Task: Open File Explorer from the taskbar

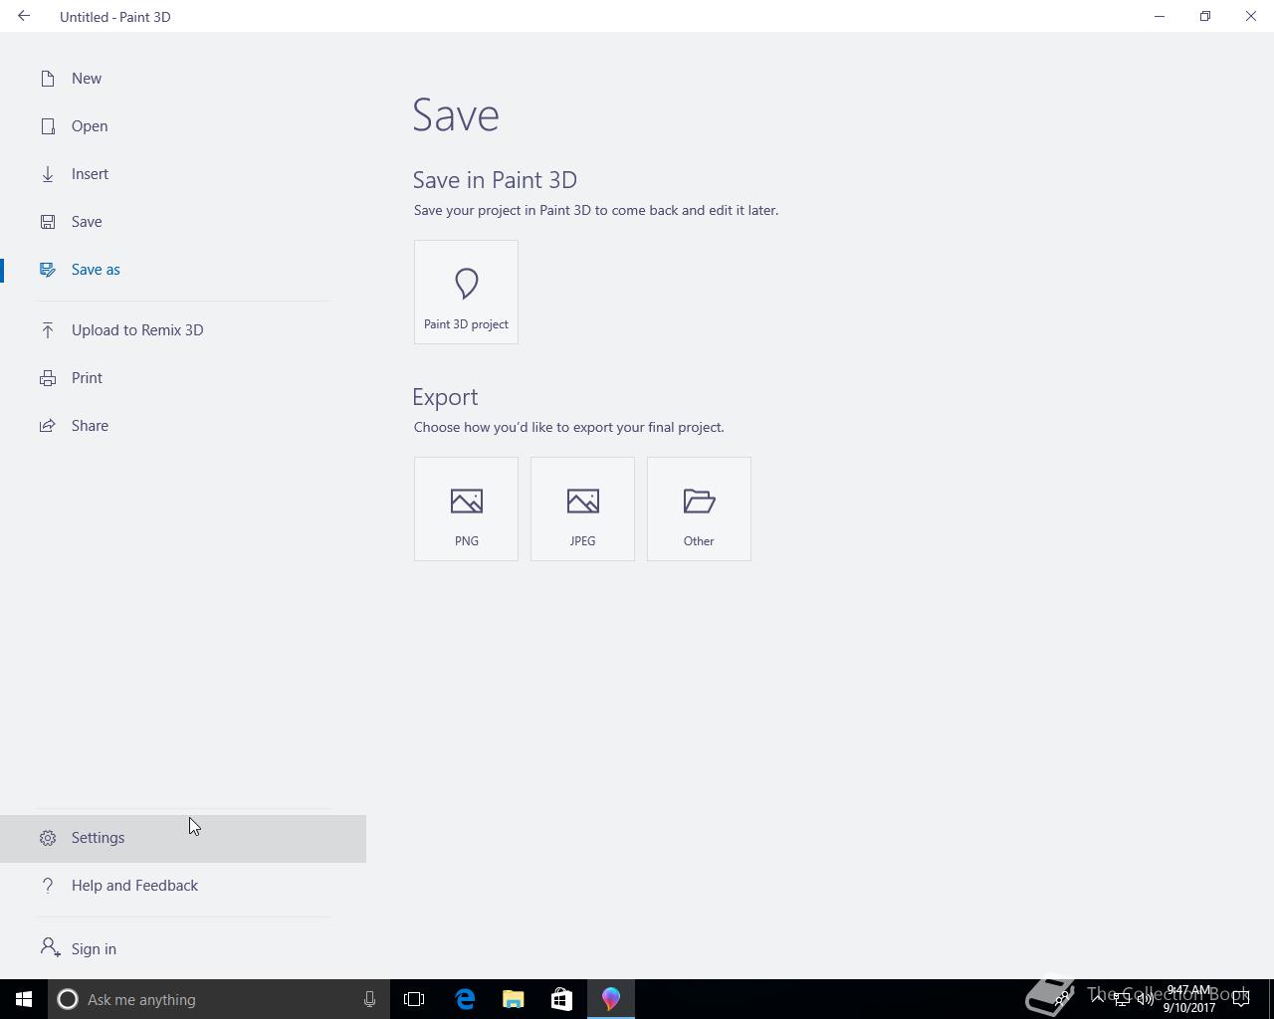Action: click(x=513, y=999)
